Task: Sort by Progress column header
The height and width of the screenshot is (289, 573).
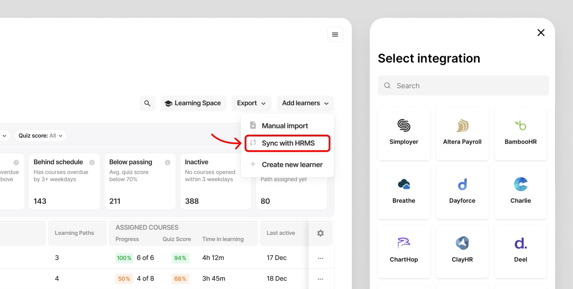Action: click(127, 239)
